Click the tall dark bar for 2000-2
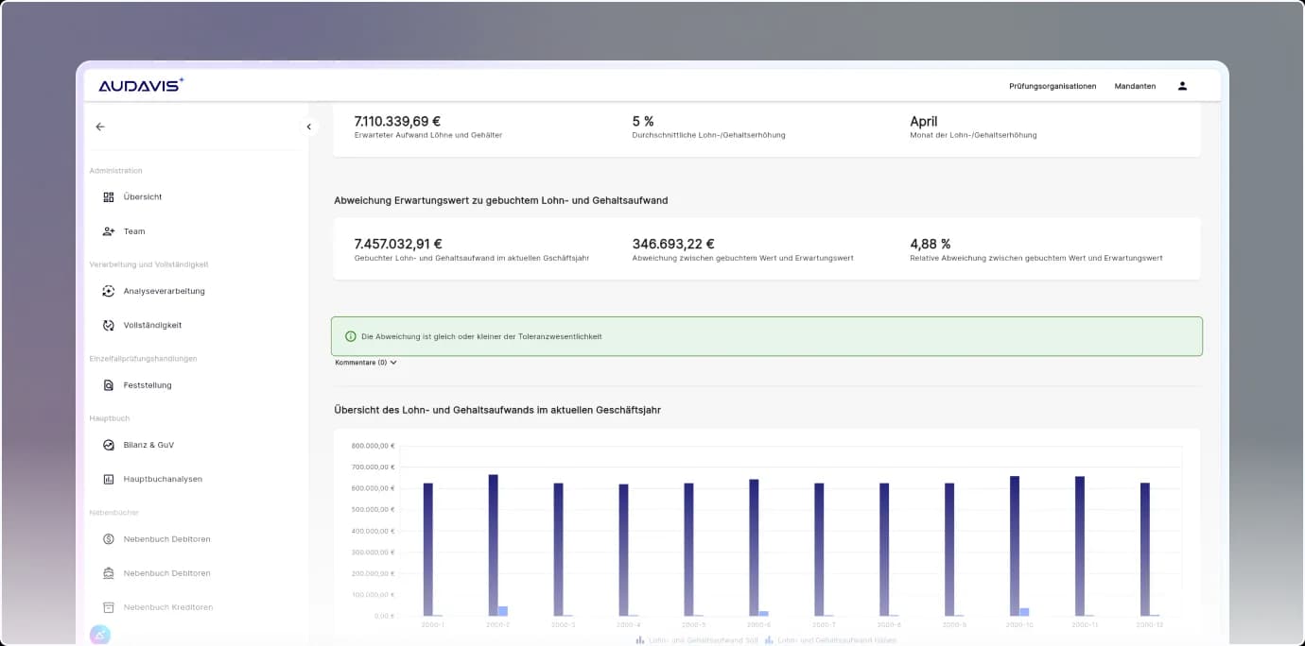 [x=493, y=545]
